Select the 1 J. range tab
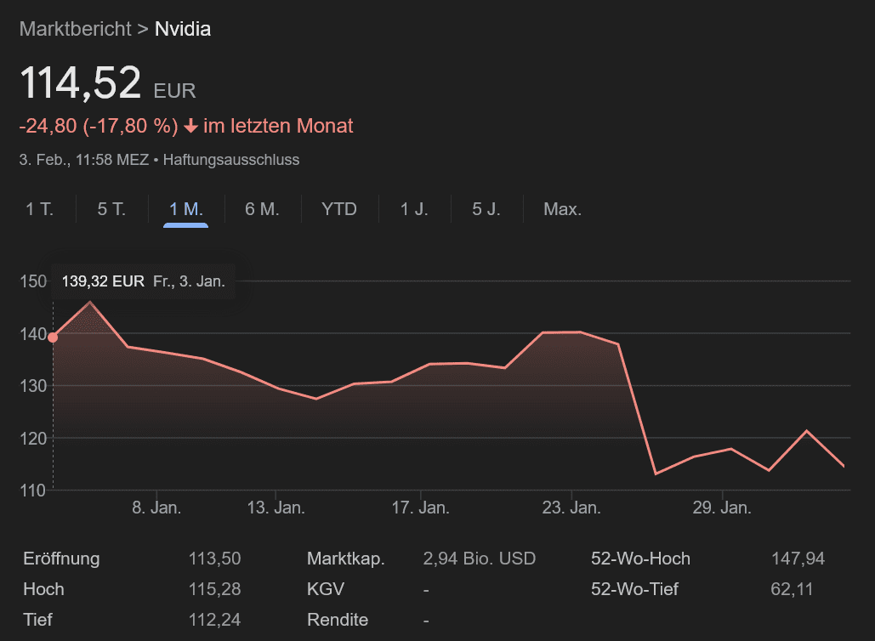The width and height of the screenshot is (875, 641). pyautogui.click(x=414, y=209)
